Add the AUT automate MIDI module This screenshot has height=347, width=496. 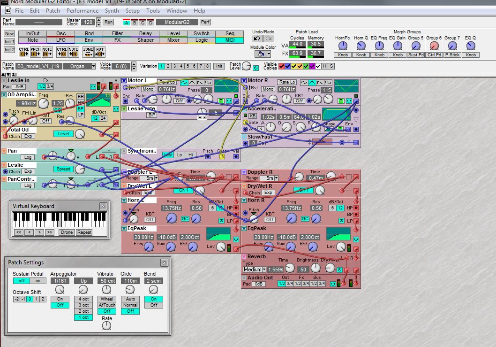100,52
